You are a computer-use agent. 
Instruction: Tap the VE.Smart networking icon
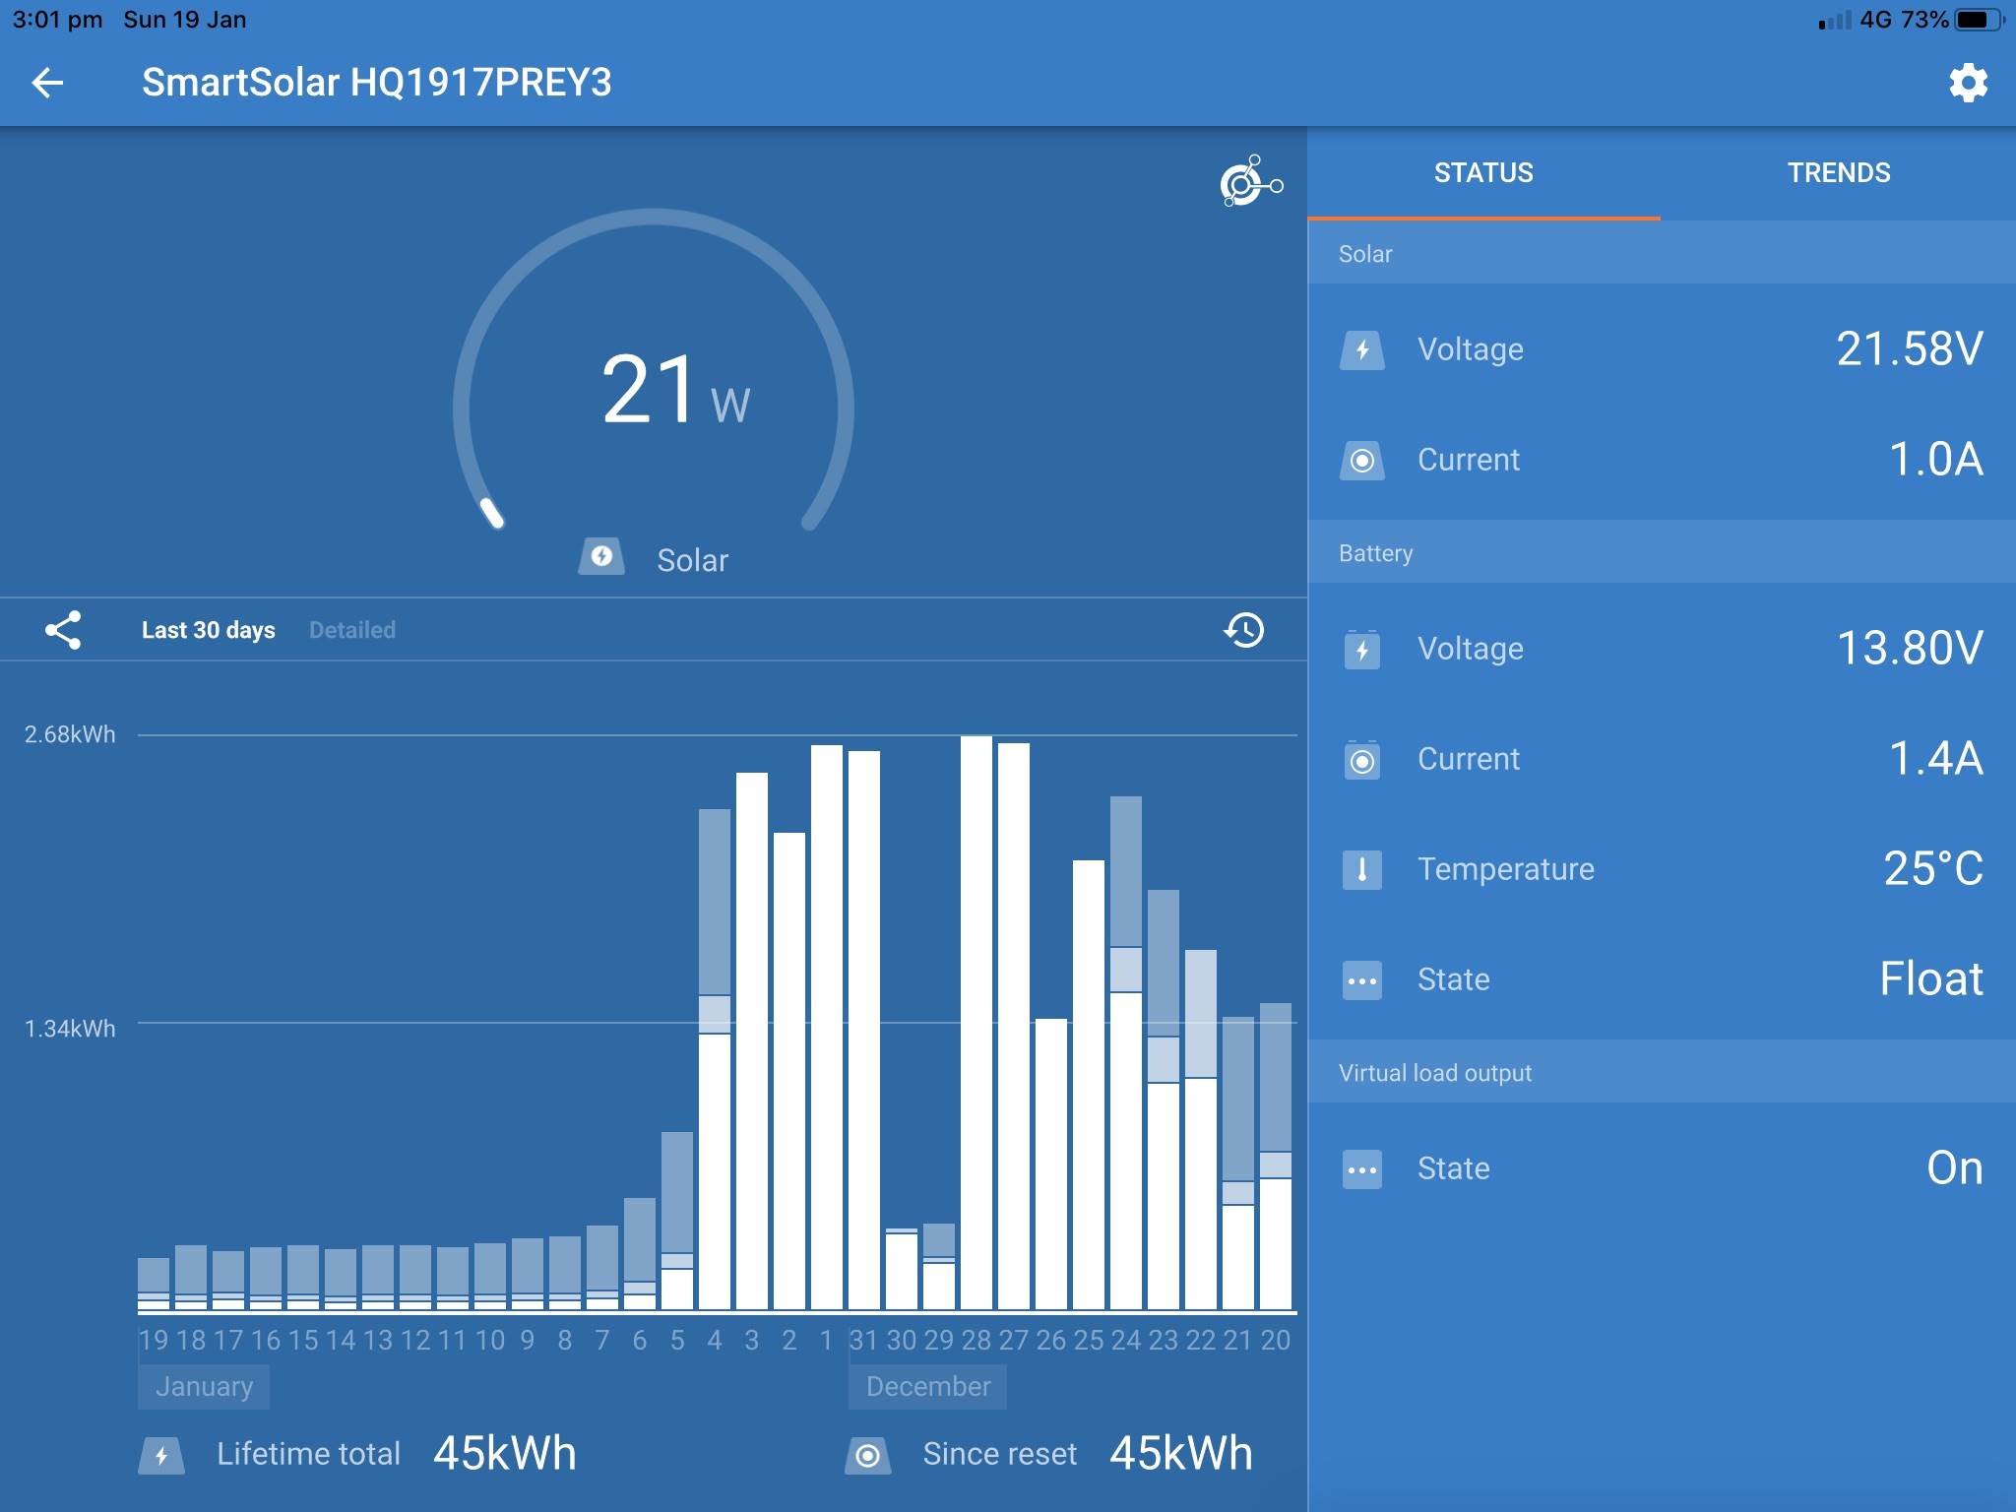click(1249, 181)
